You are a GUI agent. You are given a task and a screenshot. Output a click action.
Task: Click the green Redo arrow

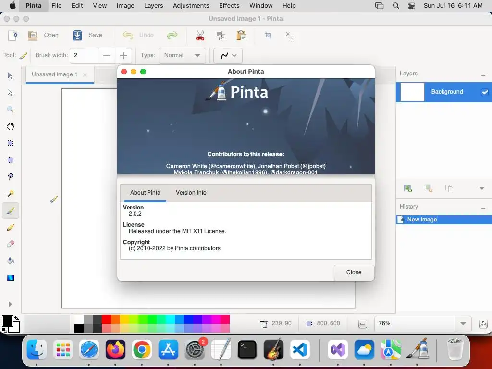click(x=172, y=35)
